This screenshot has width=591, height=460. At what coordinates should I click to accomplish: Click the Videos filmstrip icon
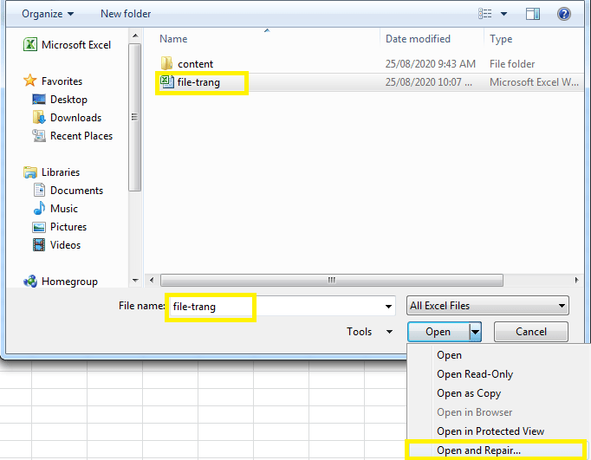[39, 244]
